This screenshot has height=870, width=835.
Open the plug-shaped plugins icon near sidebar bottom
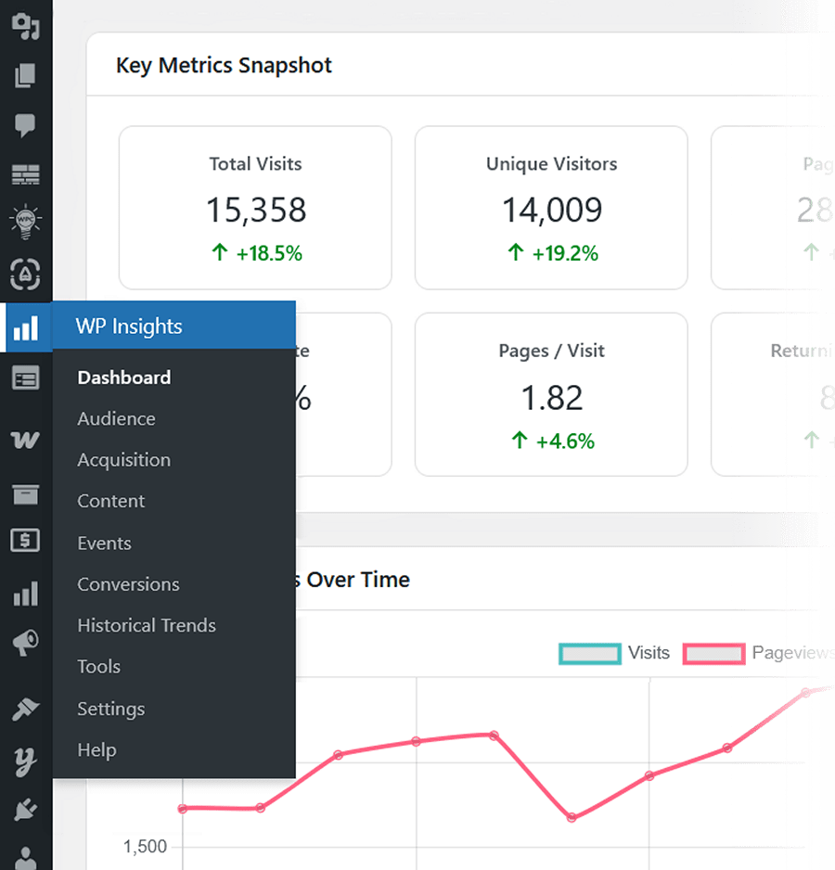pyautogui.click(x=26, y=809)
